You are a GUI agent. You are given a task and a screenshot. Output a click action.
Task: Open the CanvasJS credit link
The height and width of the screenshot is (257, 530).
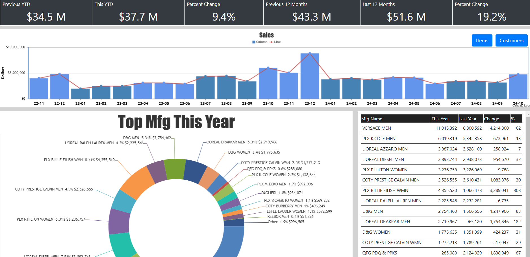(x=522, y=106)
